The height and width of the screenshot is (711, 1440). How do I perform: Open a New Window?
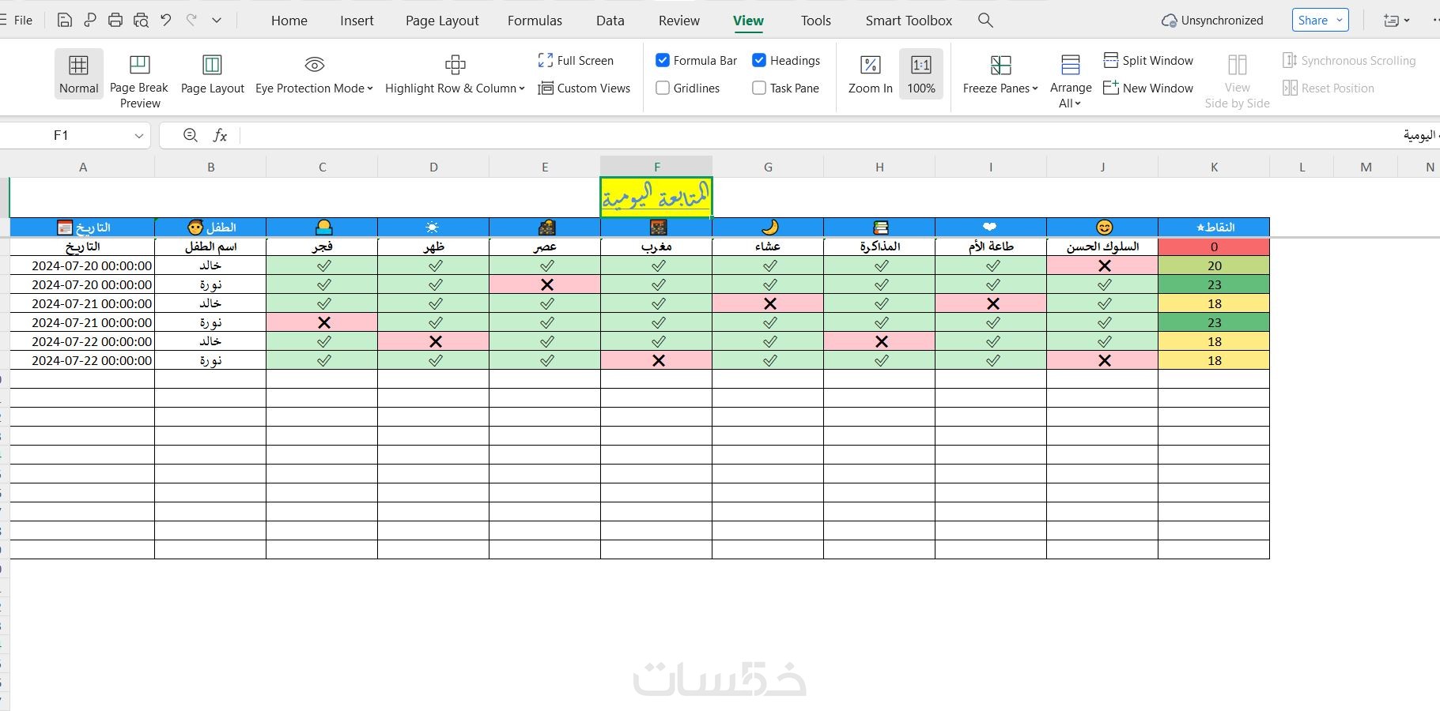pos(1148,88)
